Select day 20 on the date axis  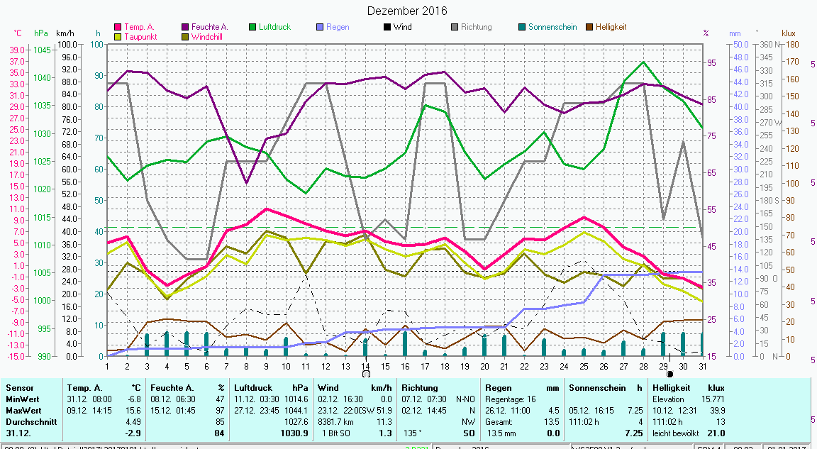pos(484,365)
